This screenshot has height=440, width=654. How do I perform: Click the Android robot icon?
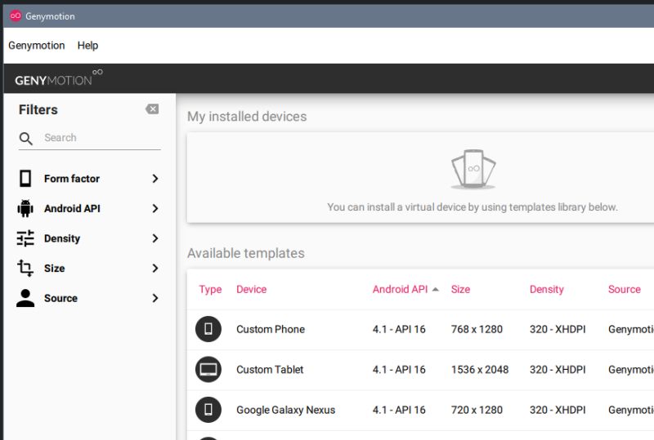pyautogui.click(x=25, y=208)
